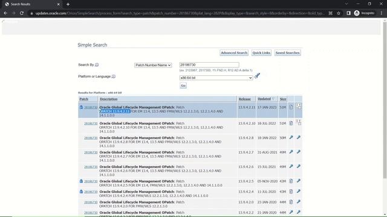Click the flashlight icon next to platform dropdown
The image size is (387, 217).
257,75
